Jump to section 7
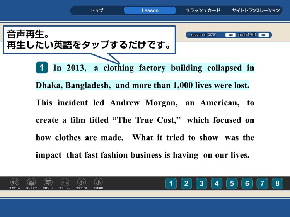 [262, 183]
